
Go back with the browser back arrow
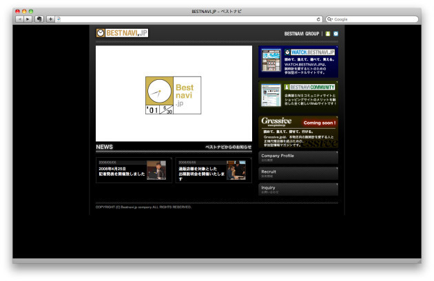[x=20, y=19]
